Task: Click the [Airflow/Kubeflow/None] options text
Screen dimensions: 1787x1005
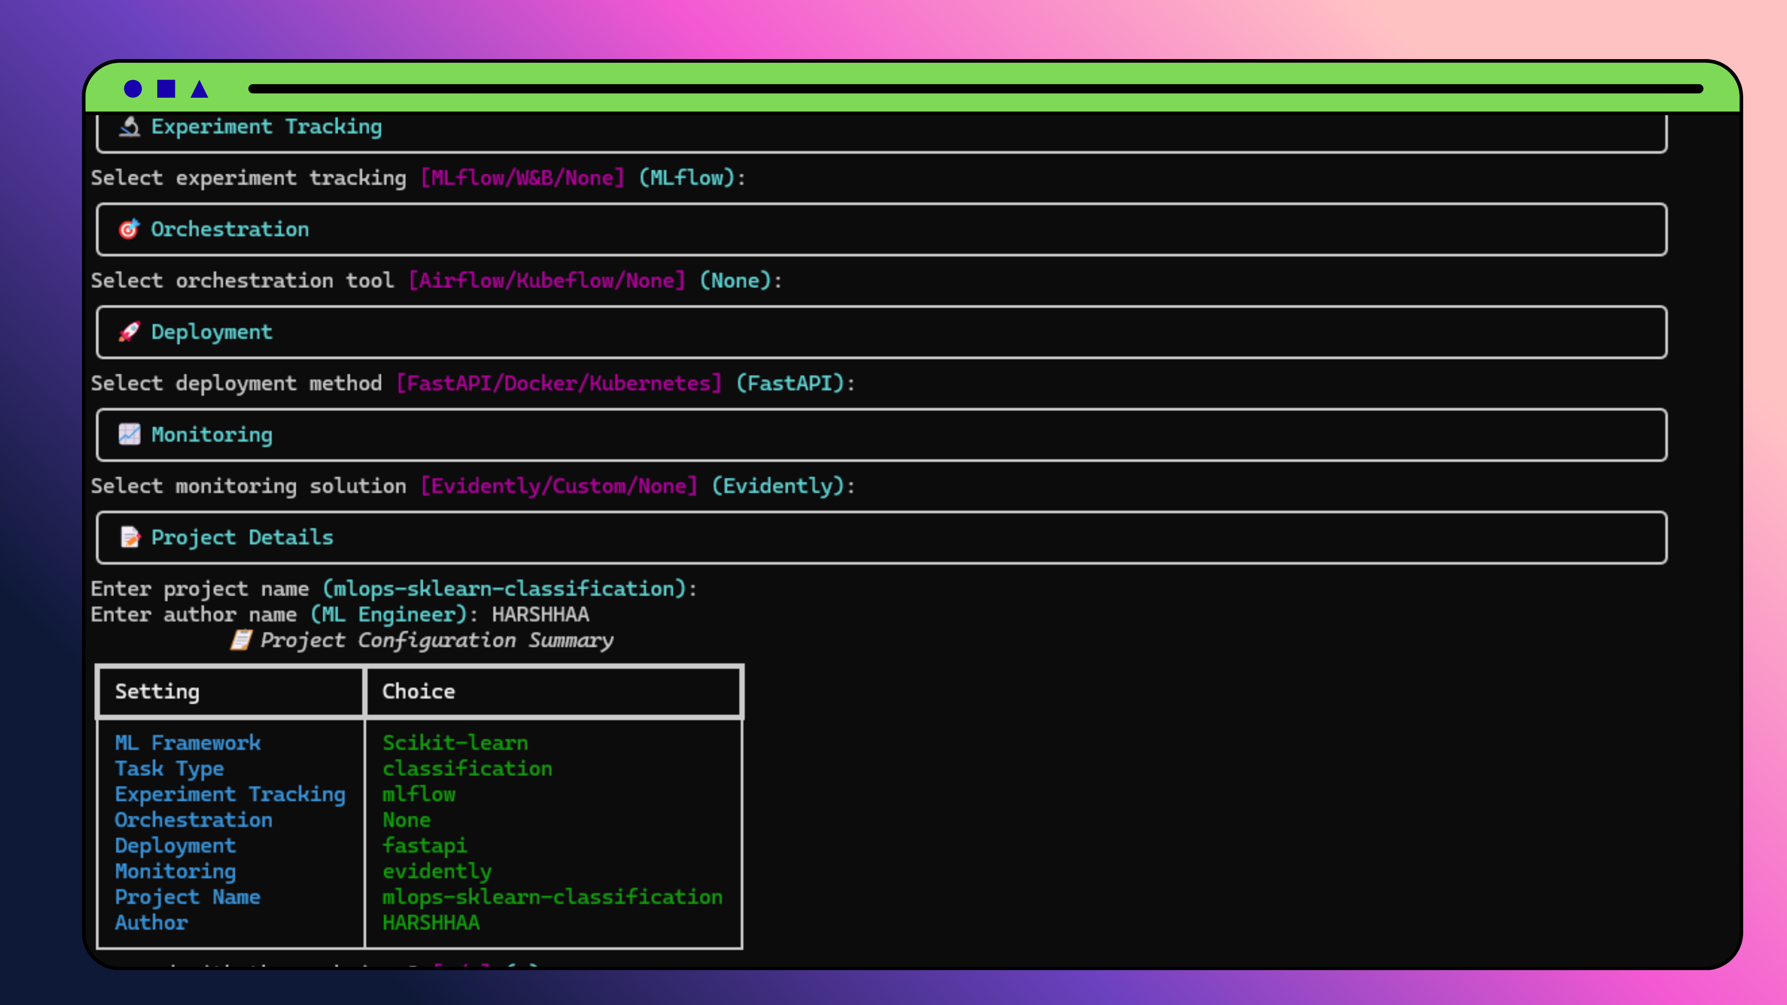Action: pos(547,281)
